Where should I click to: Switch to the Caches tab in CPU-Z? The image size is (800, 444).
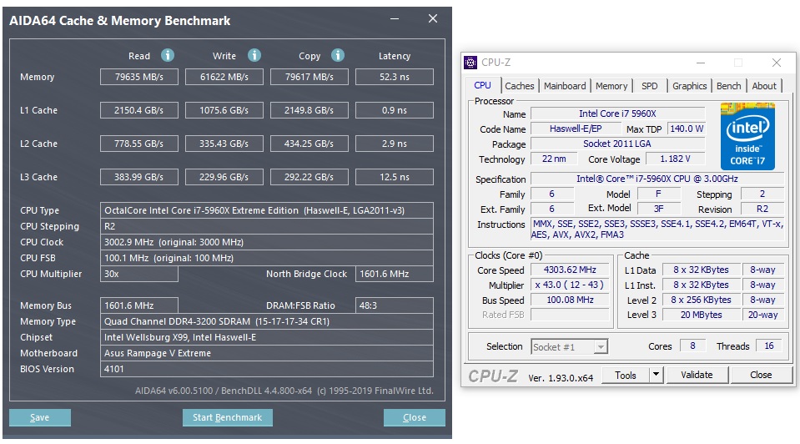(x=520, y=86)
